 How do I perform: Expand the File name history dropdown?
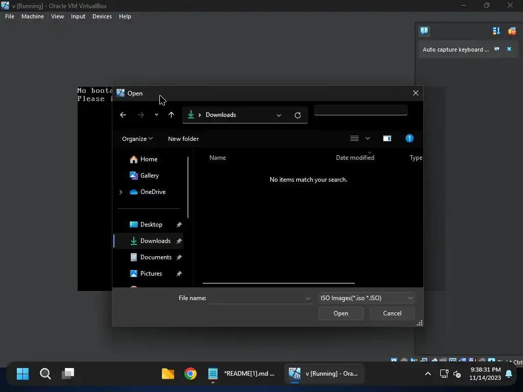(308, 298)
